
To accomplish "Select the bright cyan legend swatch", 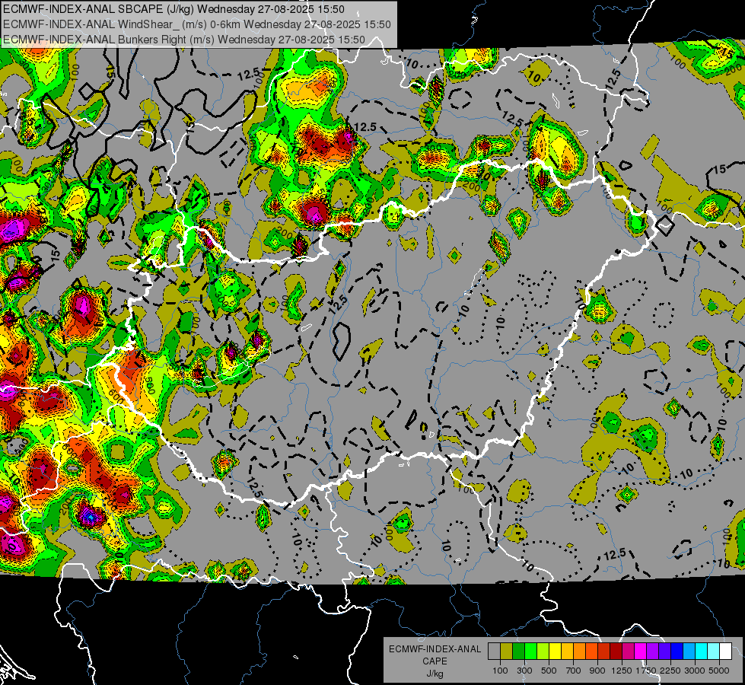I will point(702,651).
